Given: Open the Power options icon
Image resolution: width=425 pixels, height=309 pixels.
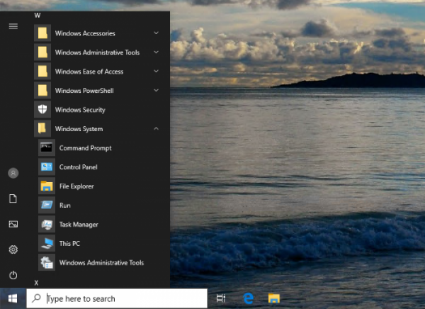Looking at the screenshot, I should [13, 275].
